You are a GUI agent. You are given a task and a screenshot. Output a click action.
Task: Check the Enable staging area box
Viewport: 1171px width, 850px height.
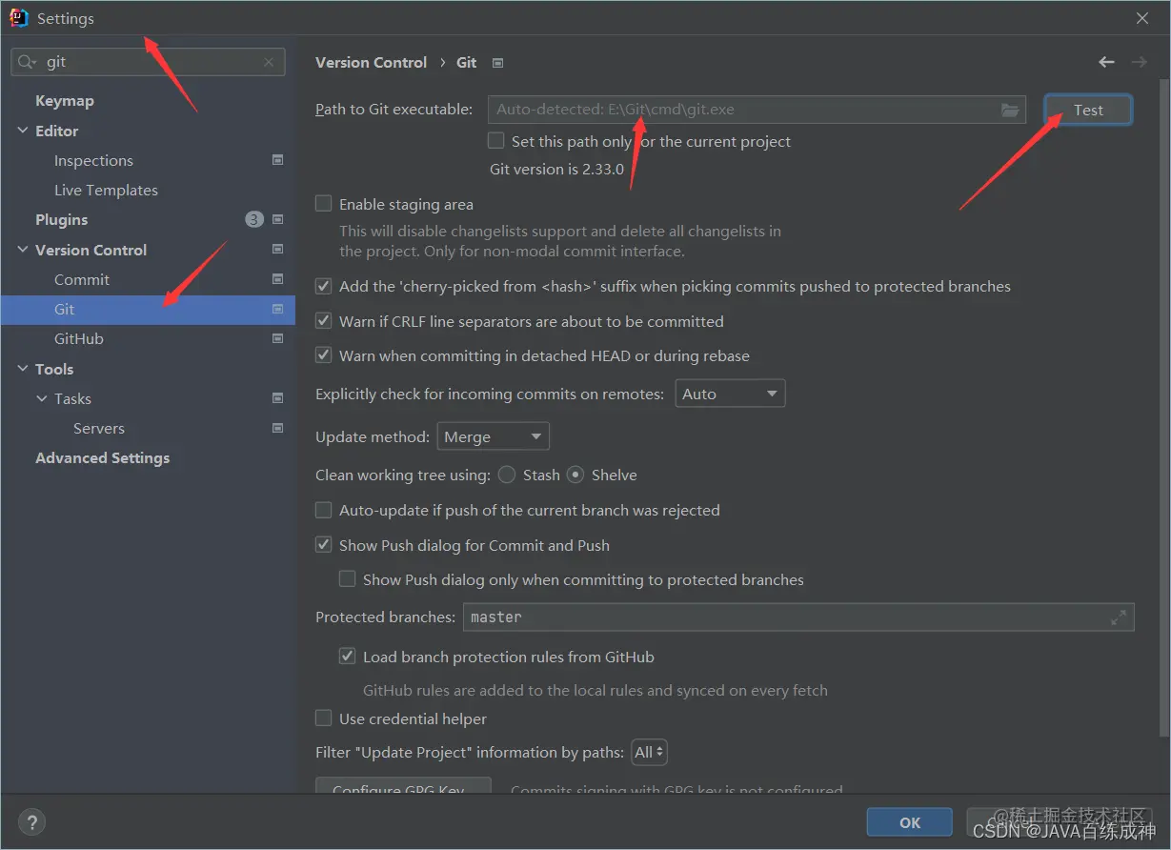pos(324,204)
